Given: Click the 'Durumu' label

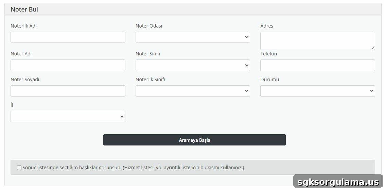Looking at the screenshot, I should 269,80.
